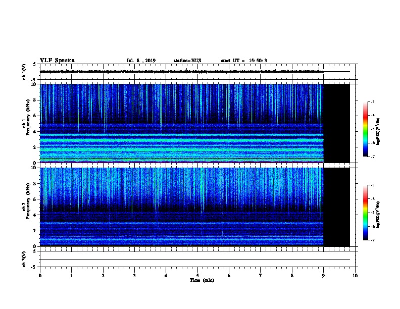The height and width of the screenshot is (309, 400).
Task: Click the ch.1 color scale bar
Action: [x=365, y=129]
